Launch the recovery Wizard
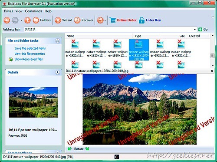Screen dimensions: 217x162 [x=63, y=20]
